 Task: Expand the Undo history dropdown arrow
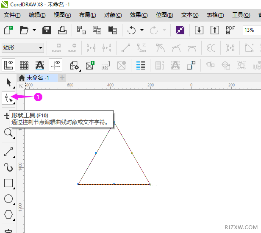tap(142, 31)
